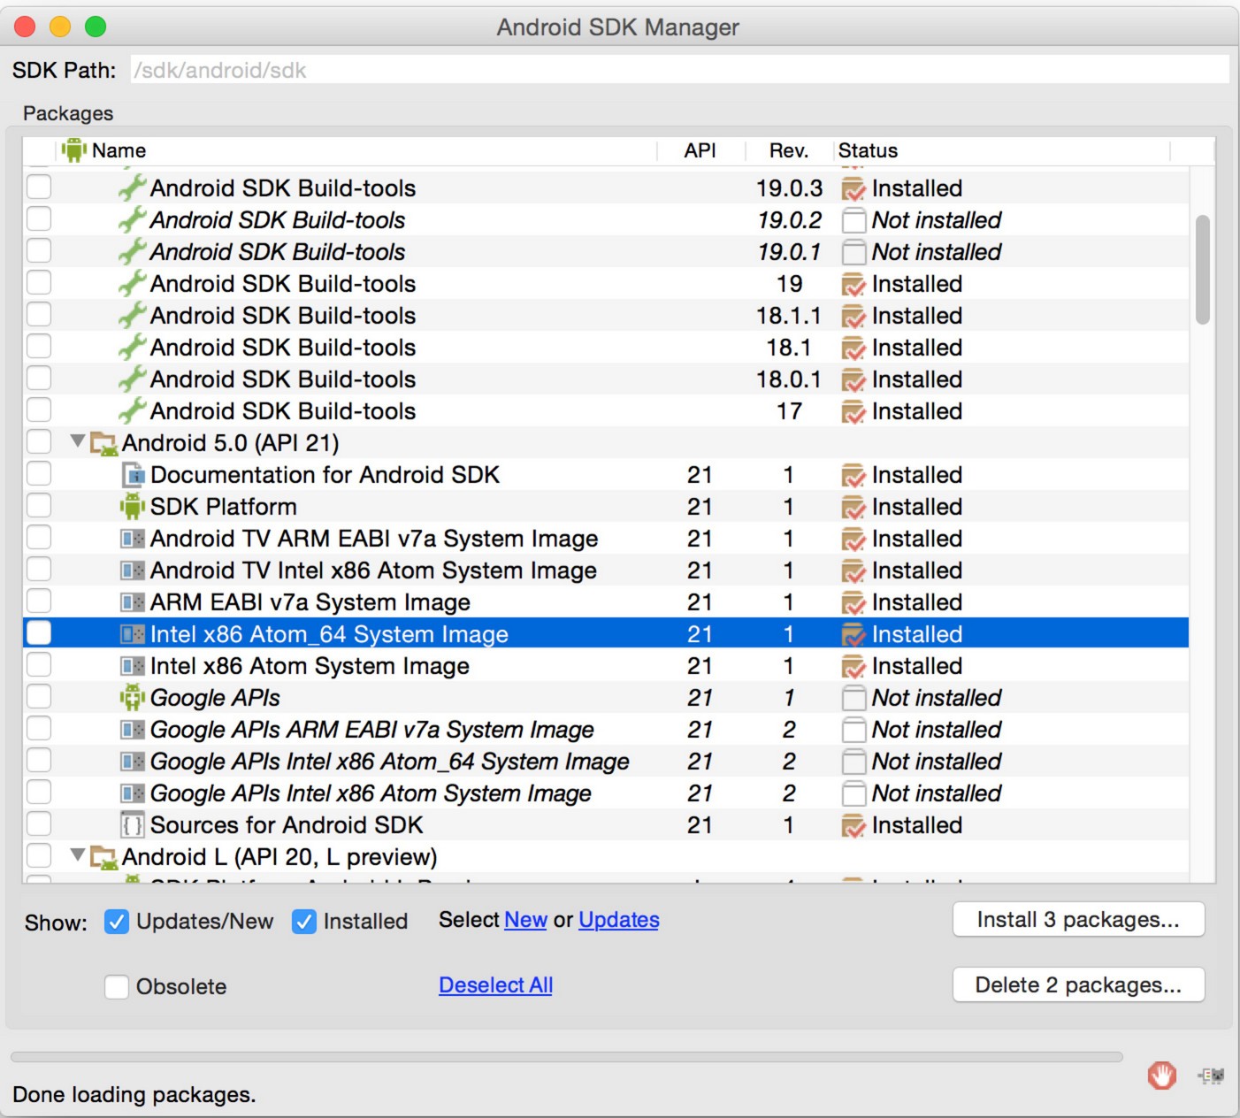Image resolution: width=1240 pixels, height=1118 pixels.
Task: Click wrench icon of Build-tools 18.1.1
Action: click(x=132, y=315)
